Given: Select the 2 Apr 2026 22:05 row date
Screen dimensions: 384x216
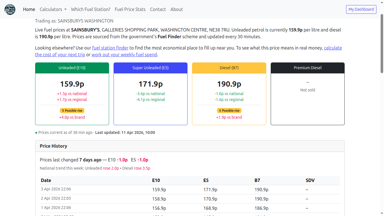Looking at the screenshot, I should pos(56,198).
